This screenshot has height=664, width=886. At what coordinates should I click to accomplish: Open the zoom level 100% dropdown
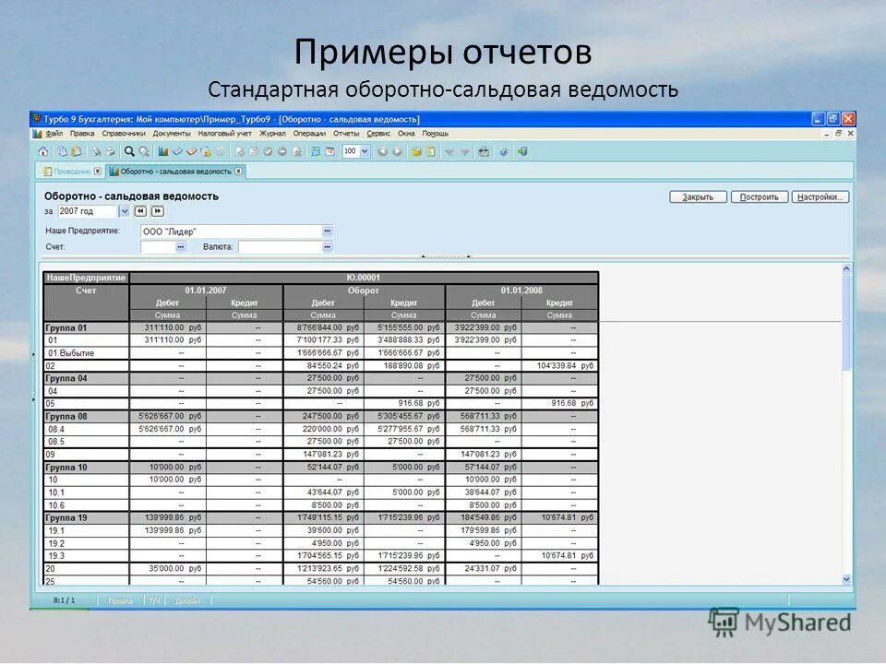[365, 152]
